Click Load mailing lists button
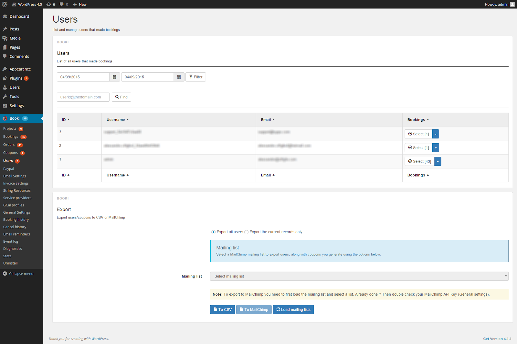Screen dimensions: 517x344 point(293,309)
